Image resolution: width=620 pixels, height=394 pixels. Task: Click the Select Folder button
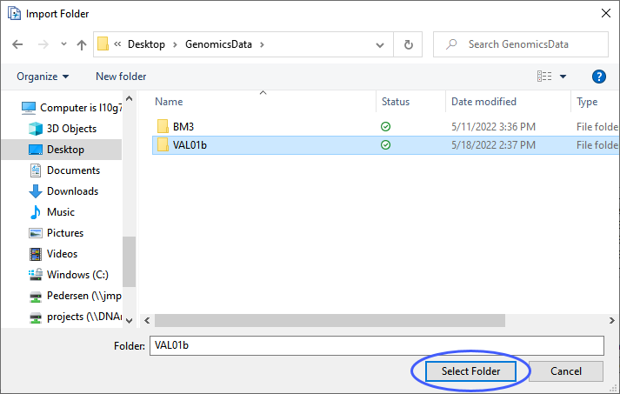[x=470, y=371]
